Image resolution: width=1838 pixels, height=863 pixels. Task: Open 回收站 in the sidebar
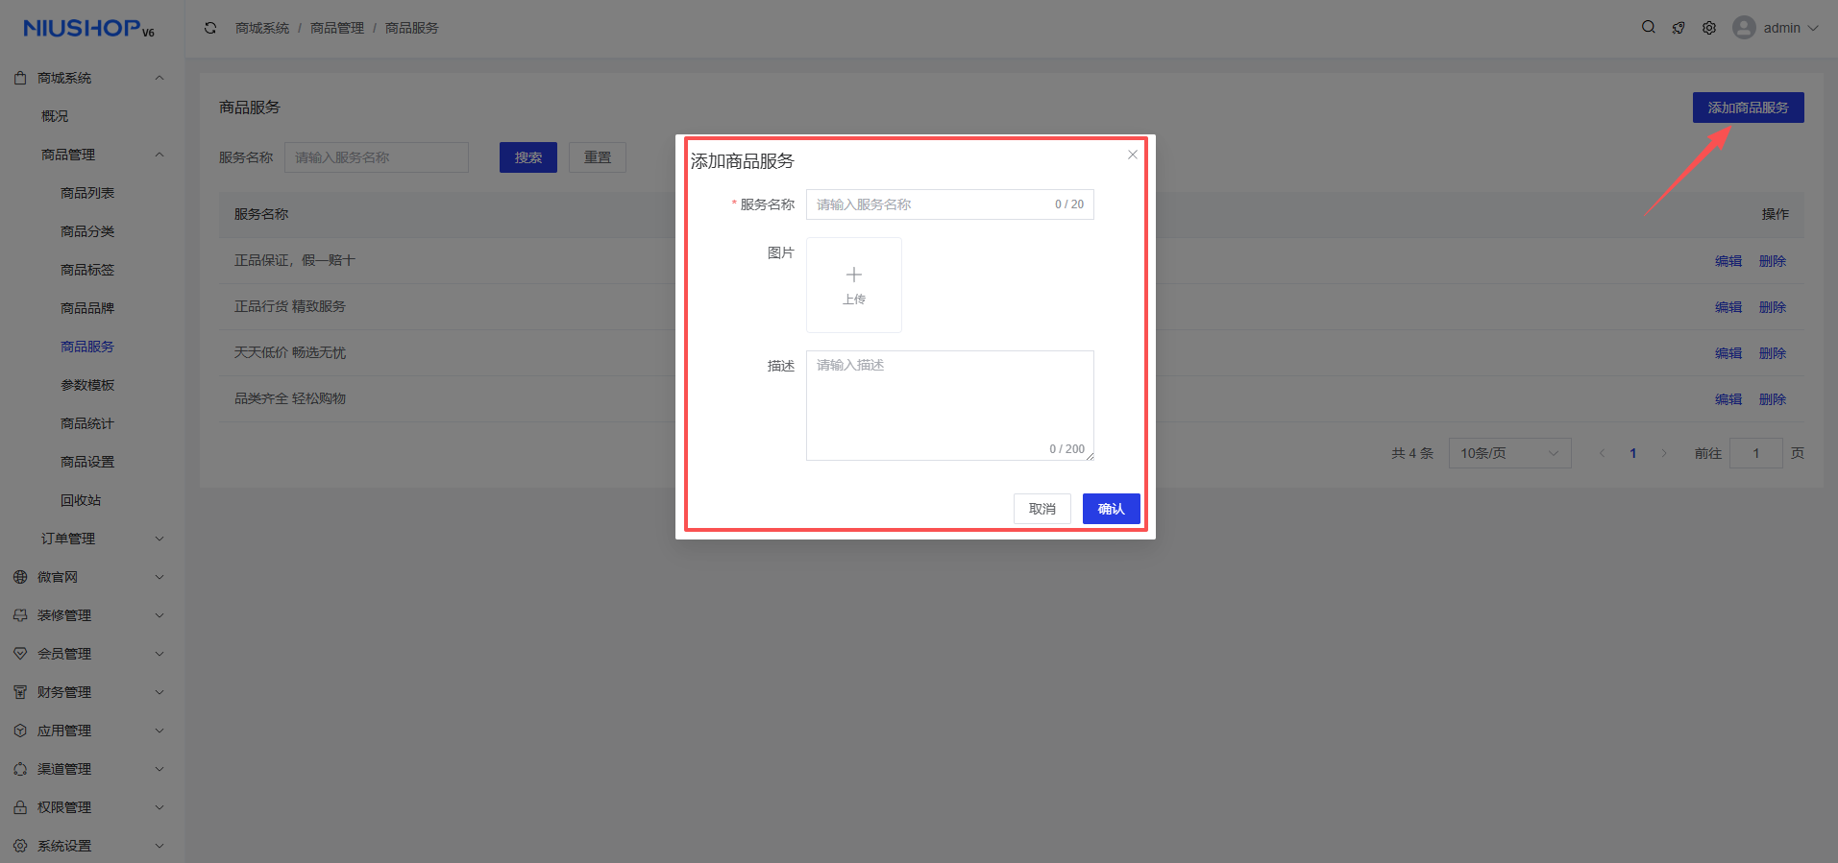tap(81, 500)
